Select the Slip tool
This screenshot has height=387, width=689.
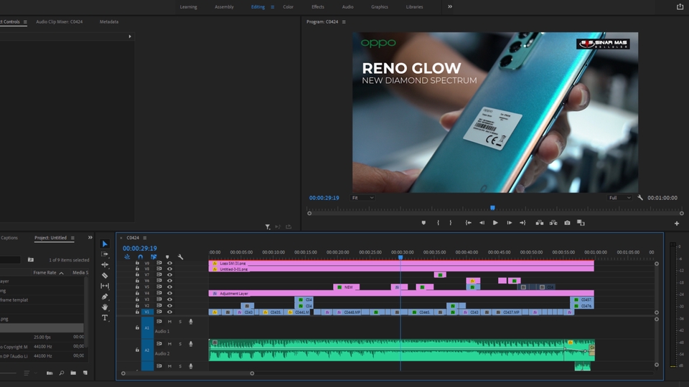[105, 286]
